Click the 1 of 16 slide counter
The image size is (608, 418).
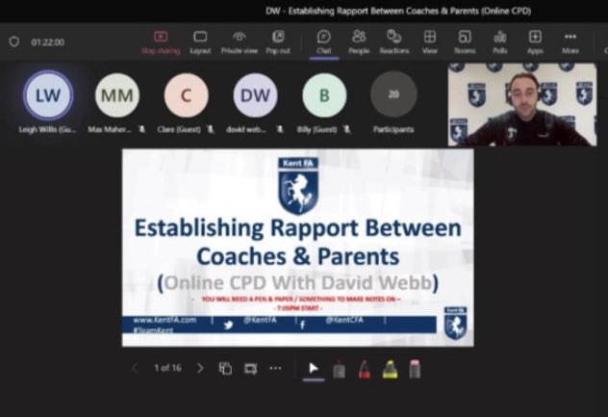tap(167, 368)
